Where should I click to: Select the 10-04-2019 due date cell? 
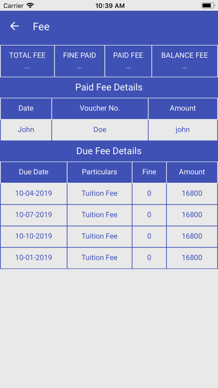[33, 193]
